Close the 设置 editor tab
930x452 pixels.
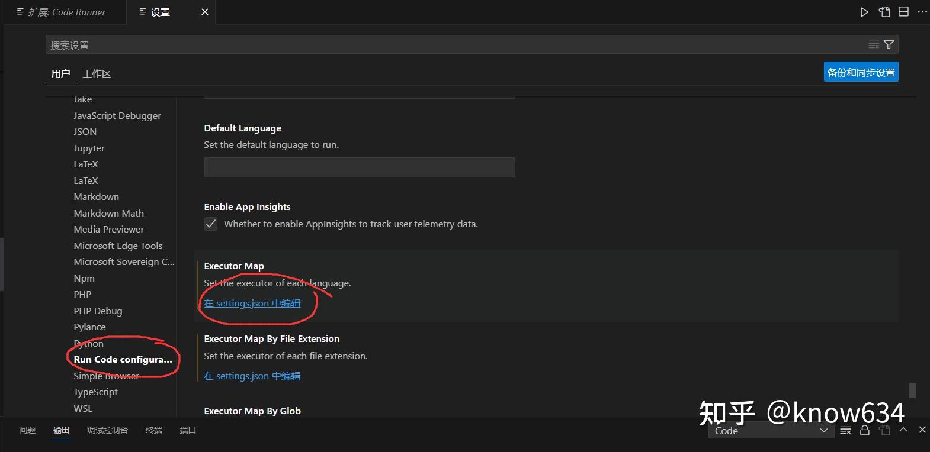(x=205, y=12)
